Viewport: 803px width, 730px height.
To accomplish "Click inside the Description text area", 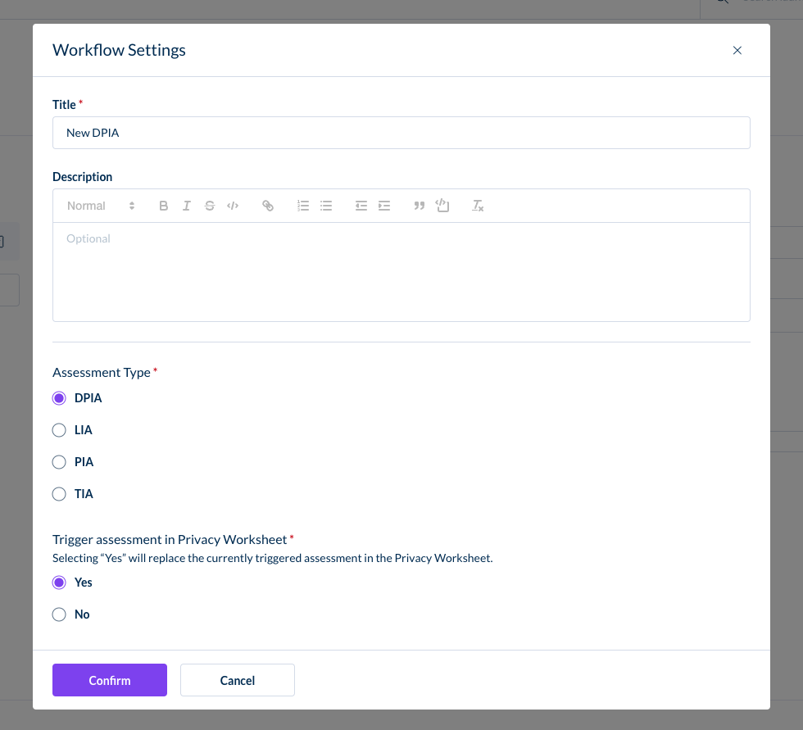I will click(x=401, y=272).
